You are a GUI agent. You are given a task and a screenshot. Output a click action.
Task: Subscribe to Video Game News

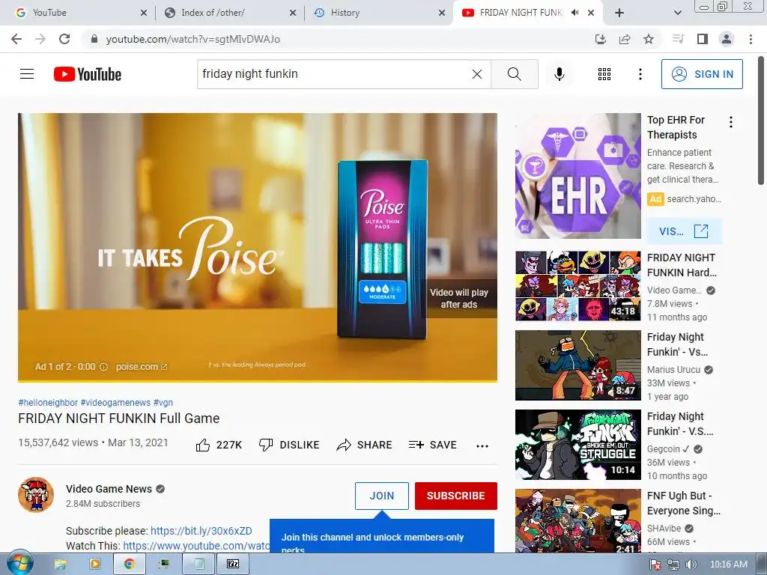456,496
